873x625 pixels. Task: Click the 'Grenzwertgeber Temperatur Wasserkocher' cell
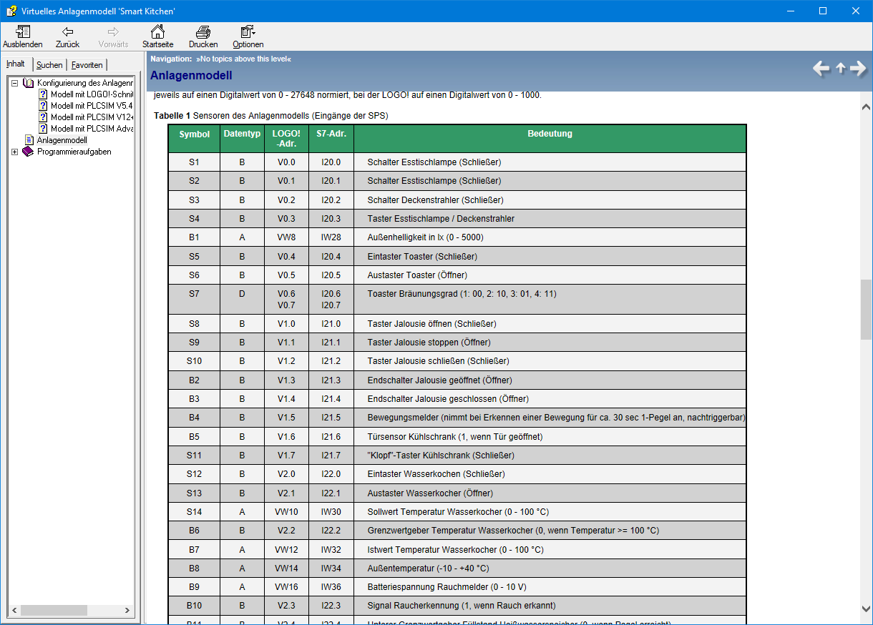coord(550,531)
